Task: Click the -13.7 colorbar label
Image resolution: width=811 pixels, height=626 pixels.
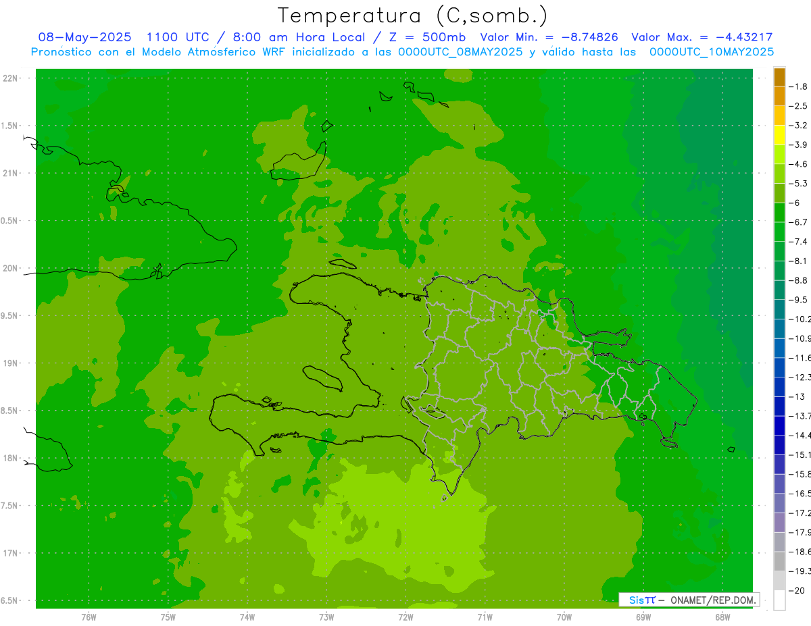Action: (800, 415)
